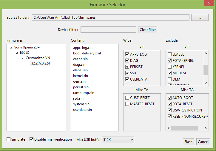
Task: Click the source folder browse (...) button
Action: [200, 18]
